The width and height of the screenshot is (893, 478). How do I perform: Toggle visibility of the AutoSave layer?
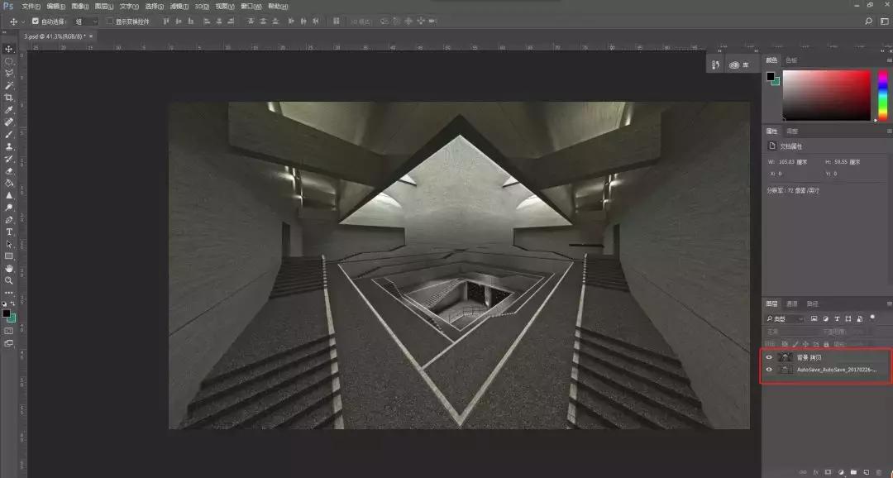point(769,370)
